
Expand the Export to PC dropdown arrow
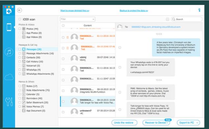tap(197, 123)
